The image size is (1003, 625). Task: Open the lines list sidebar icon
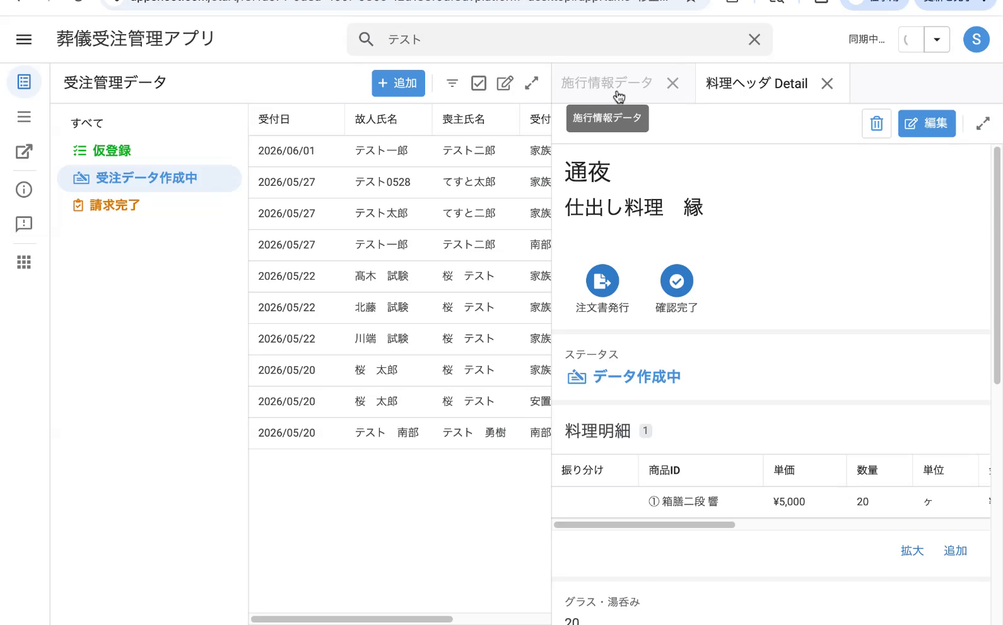click(24, 117)
